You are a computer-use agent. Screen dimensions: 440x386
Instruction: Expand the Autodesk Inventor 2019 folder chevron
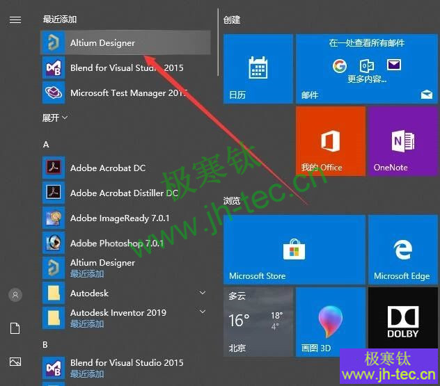tap(203, 312)
